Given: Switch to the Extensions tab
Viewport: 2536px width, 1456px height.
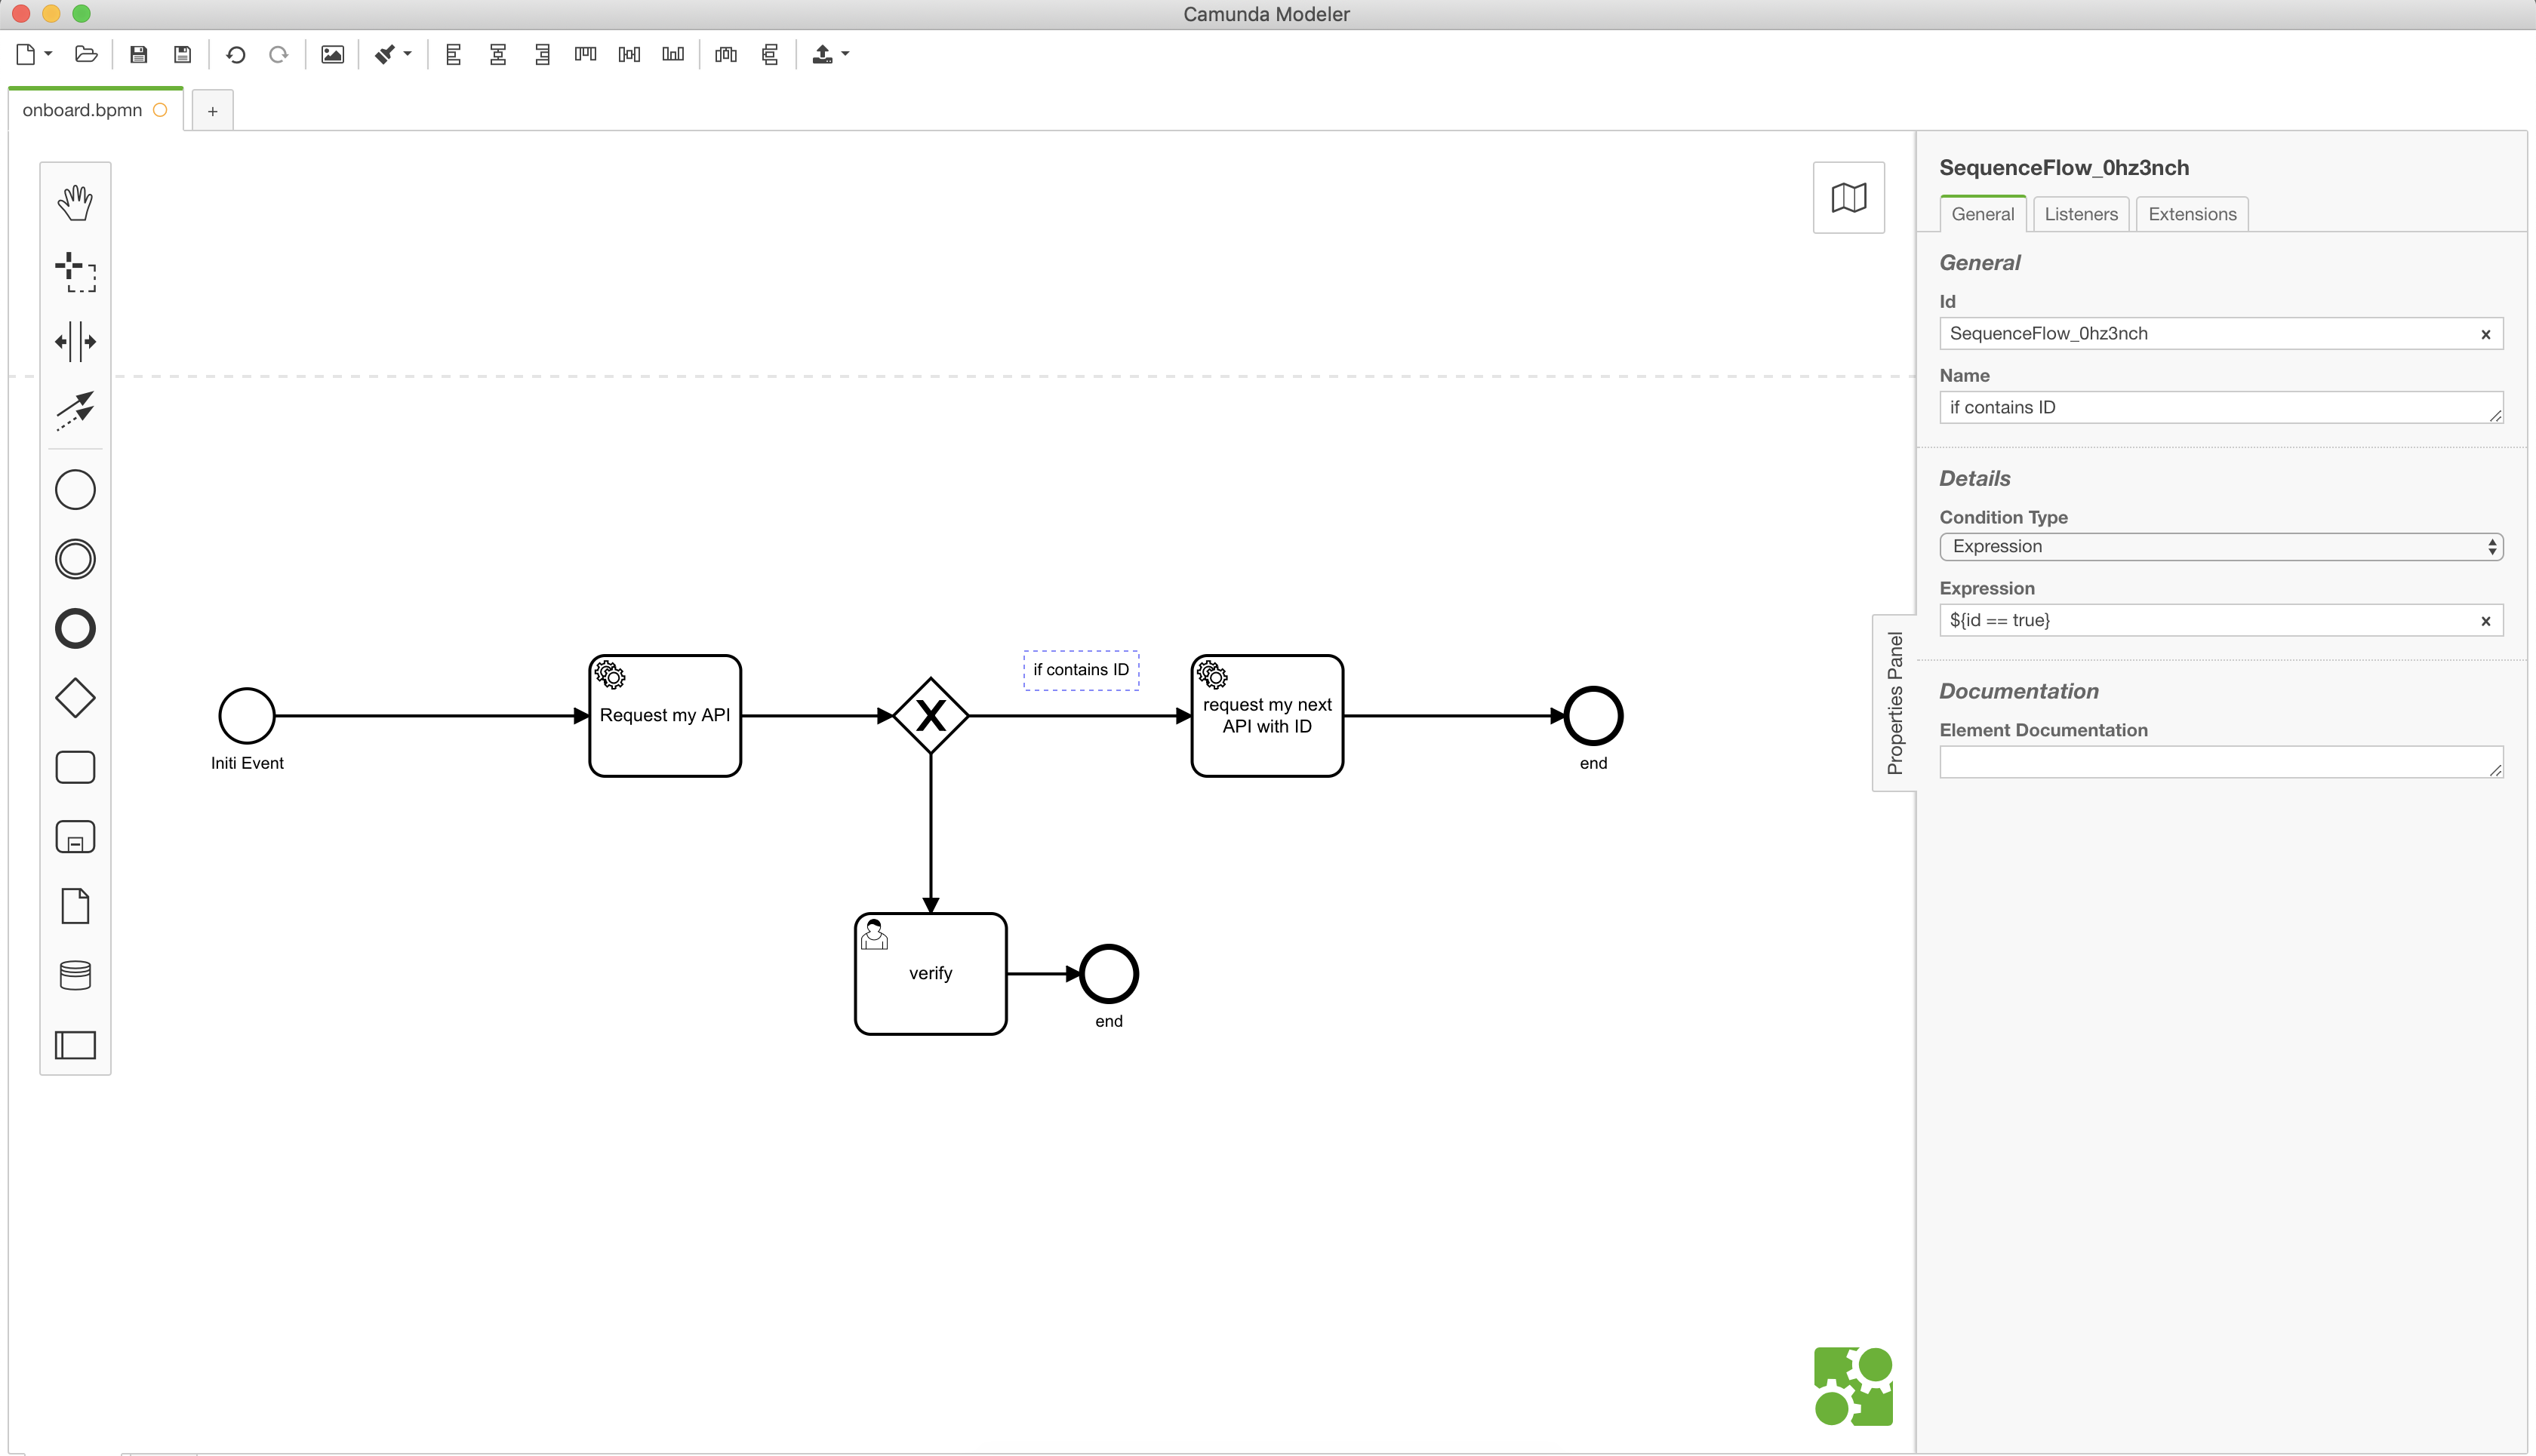Looking at the screenshot, I should (x=2191, y=214).
